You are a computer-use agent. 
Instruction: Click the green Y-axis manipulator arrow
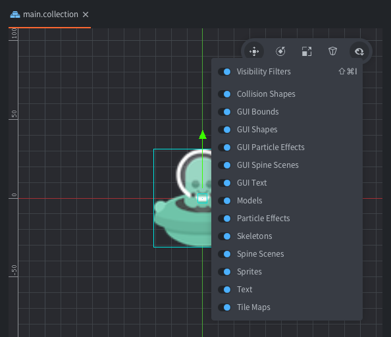(x=203, y=135)
